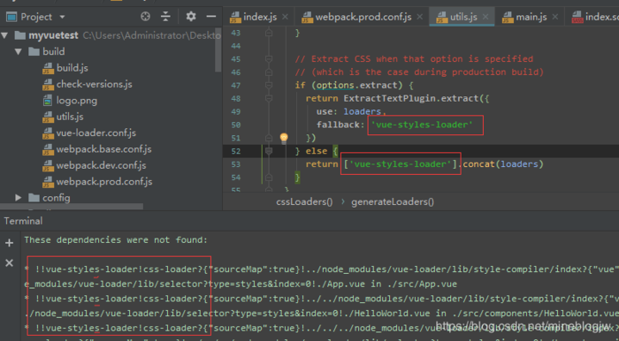This screenshot has width=619, height=341.
Task: Fold the comment block at line 45
Action: pyautogui.click(x=269, y=58)
